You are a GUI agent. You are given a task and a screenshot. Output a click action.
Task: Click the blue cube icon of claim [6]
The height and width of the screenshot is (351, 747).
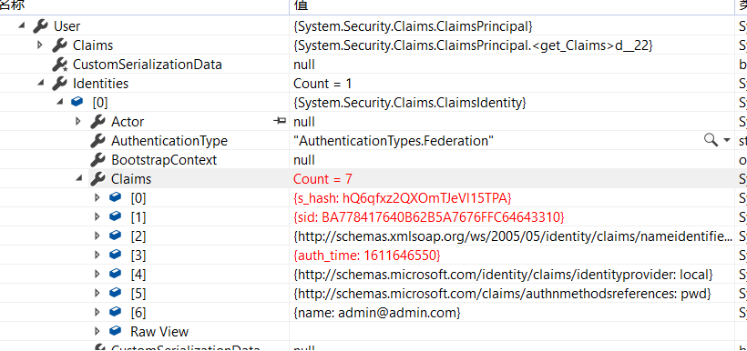coord(116,312)
